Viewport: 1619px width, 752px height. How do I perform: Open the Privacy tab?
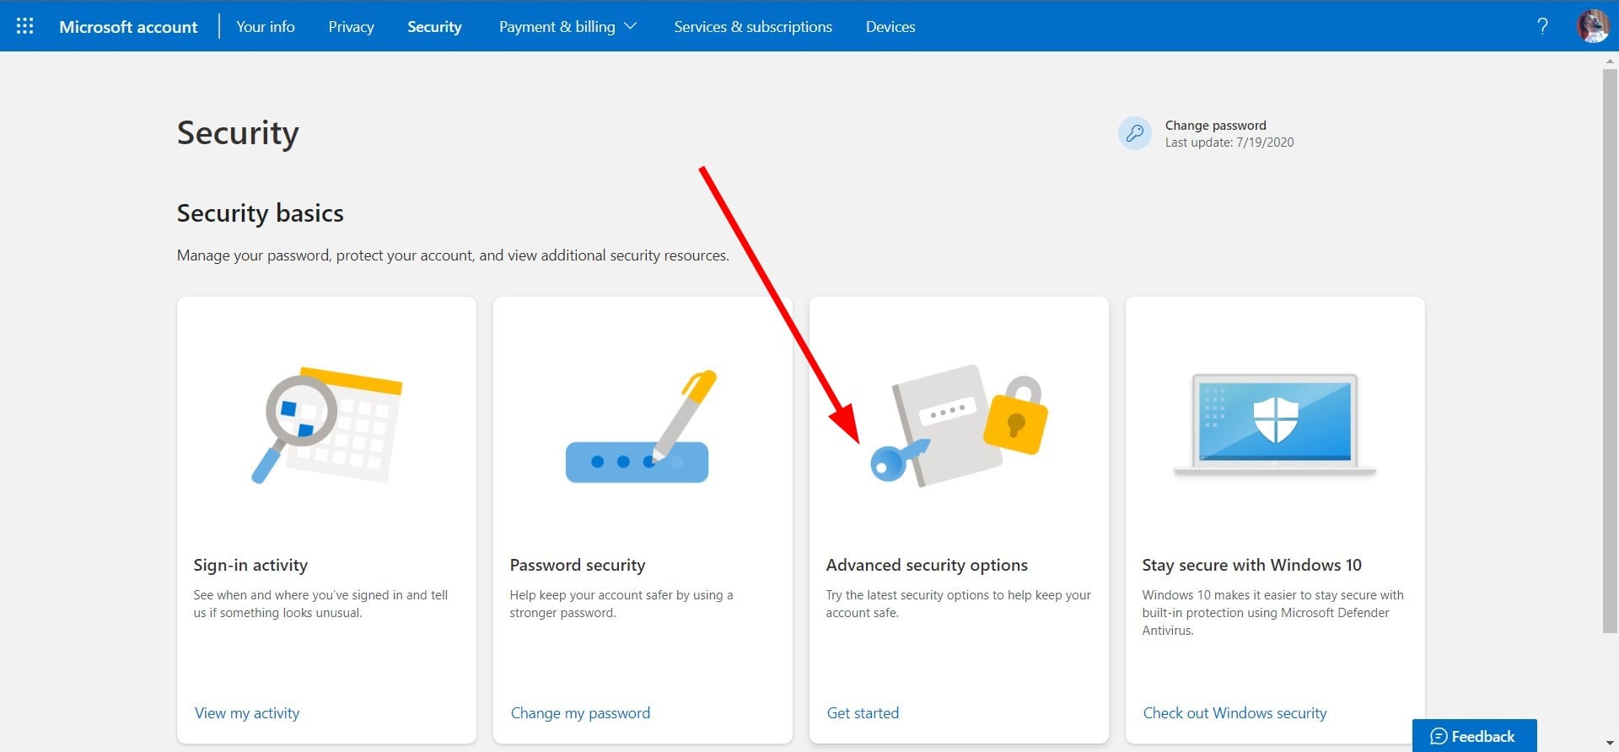point(351,27)
